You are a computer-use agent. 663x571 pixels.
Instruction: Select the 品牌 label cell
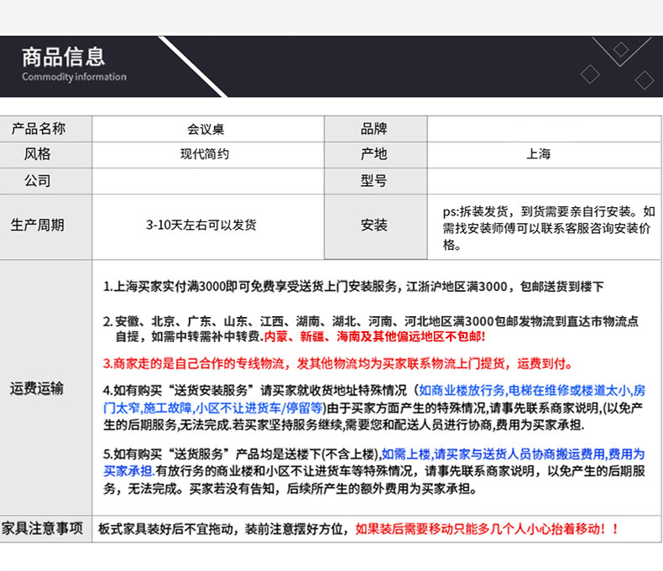pyautogui.click(x=376, y=129)
